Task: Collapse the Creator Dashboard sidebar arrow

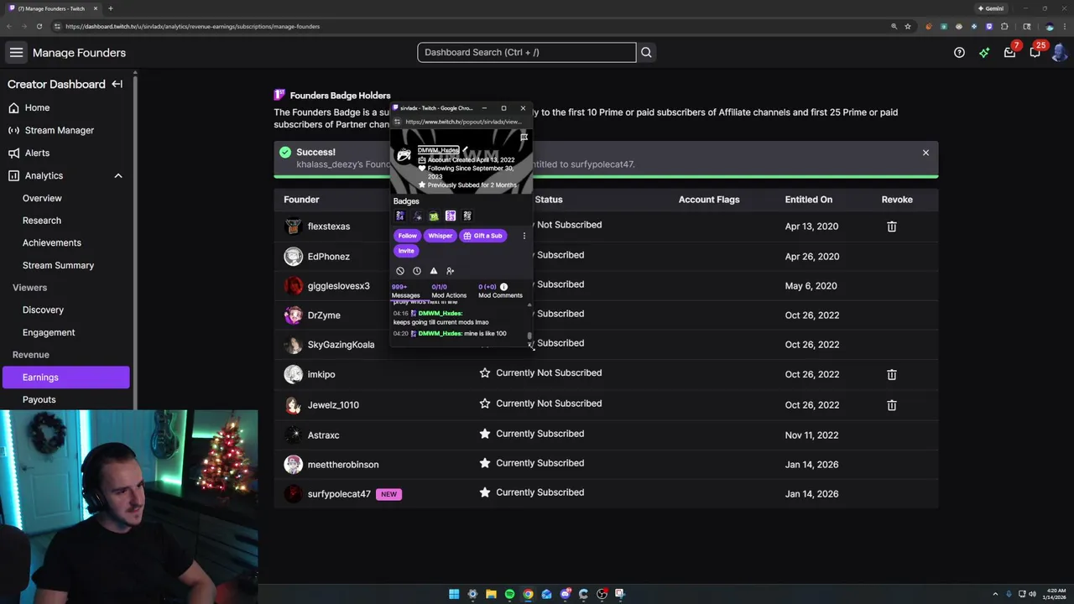Action: pyautogui.click(x=117, y=84)
